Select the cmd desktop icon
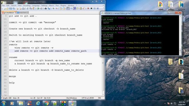 click(181, 77)
